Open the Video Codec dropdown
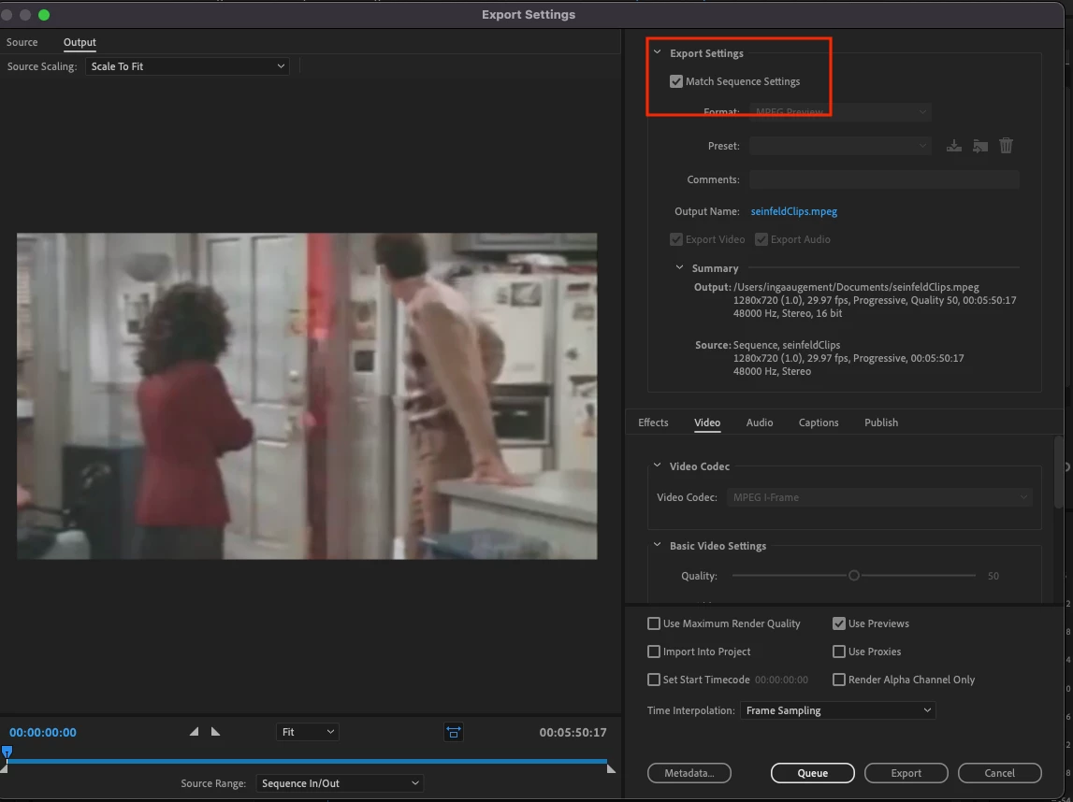Screen dimensions: 1073x802 point(879,497)
